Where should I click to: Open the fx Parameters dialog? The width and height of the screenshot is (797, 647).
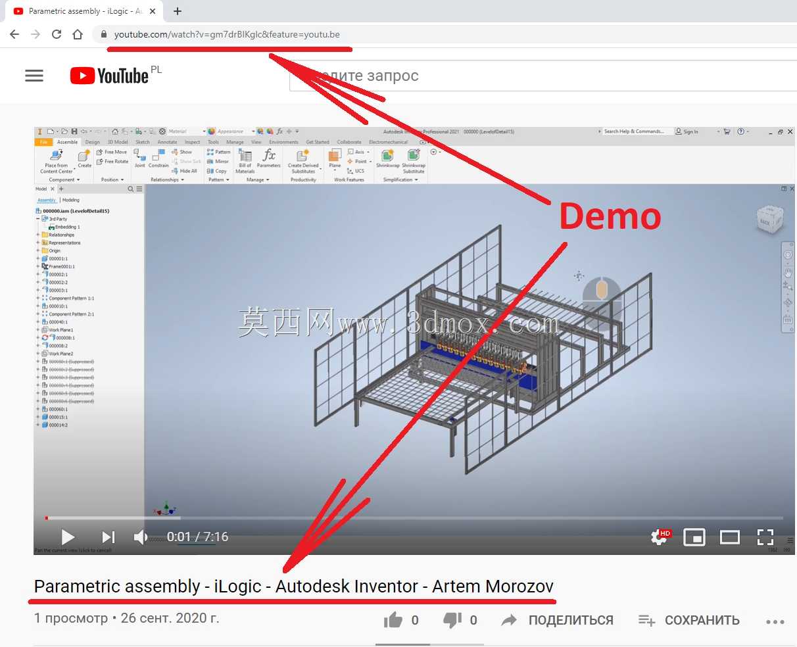tap(269, 158)
